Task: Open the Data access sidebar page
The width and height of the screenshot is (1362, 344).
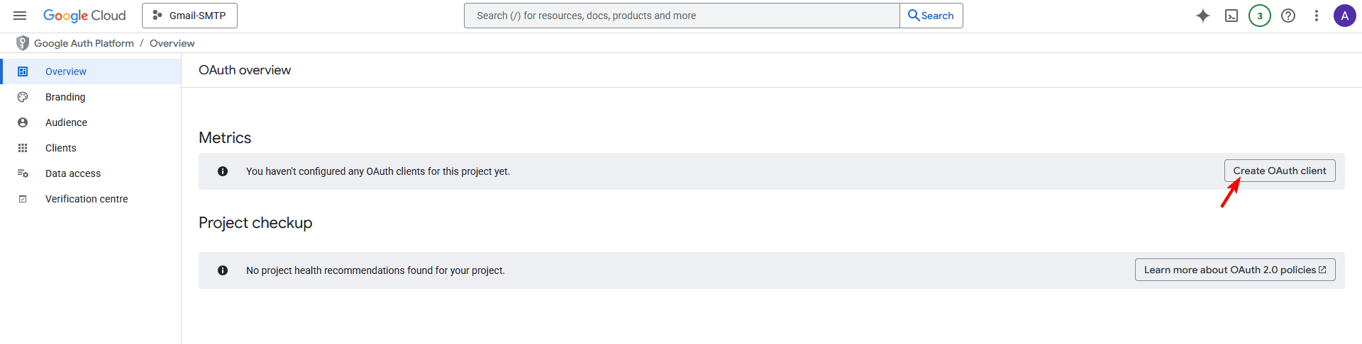Action: [91, 173]
